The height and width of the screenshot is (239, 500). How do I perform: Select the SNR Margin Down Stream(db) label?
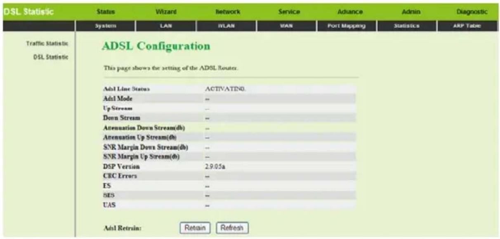(x=145, y=147)
